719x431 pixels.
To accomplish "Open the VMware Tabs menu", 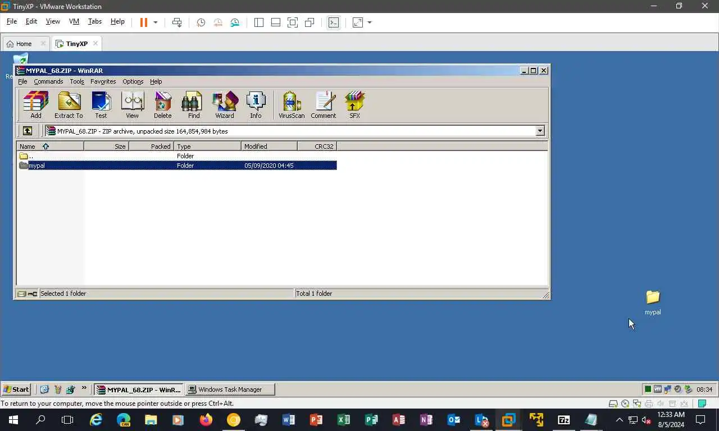I will pos(95,21).
